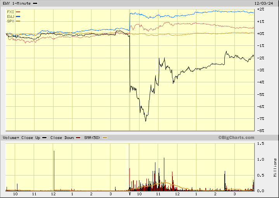Click the EWJ blue legend swatch
Image resolution: width=279 pixels, height=198 pixels.
tap(18, 17)
